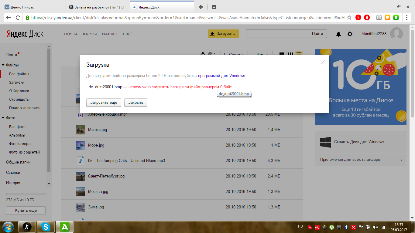Open Фотокамера in the sidebar
Viewport: 415px width, 233px height.
click(20, 144)
